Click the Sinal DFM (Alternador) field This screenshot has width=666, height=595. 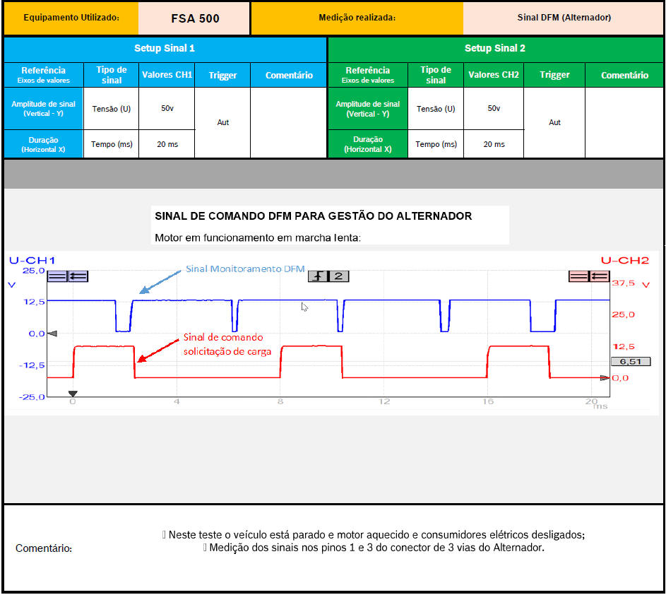(564, 18)
